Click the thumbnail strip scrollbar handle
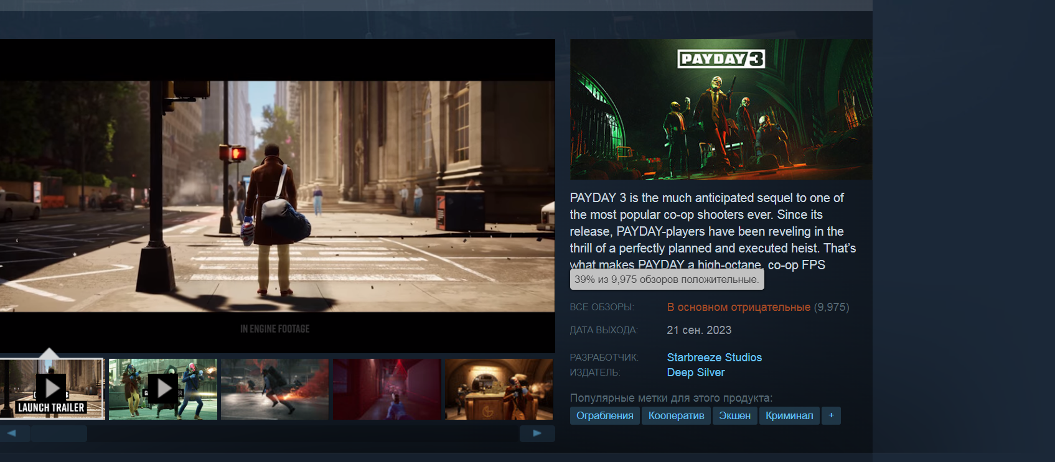This screenshot has width=1055, height=462. 59,433
